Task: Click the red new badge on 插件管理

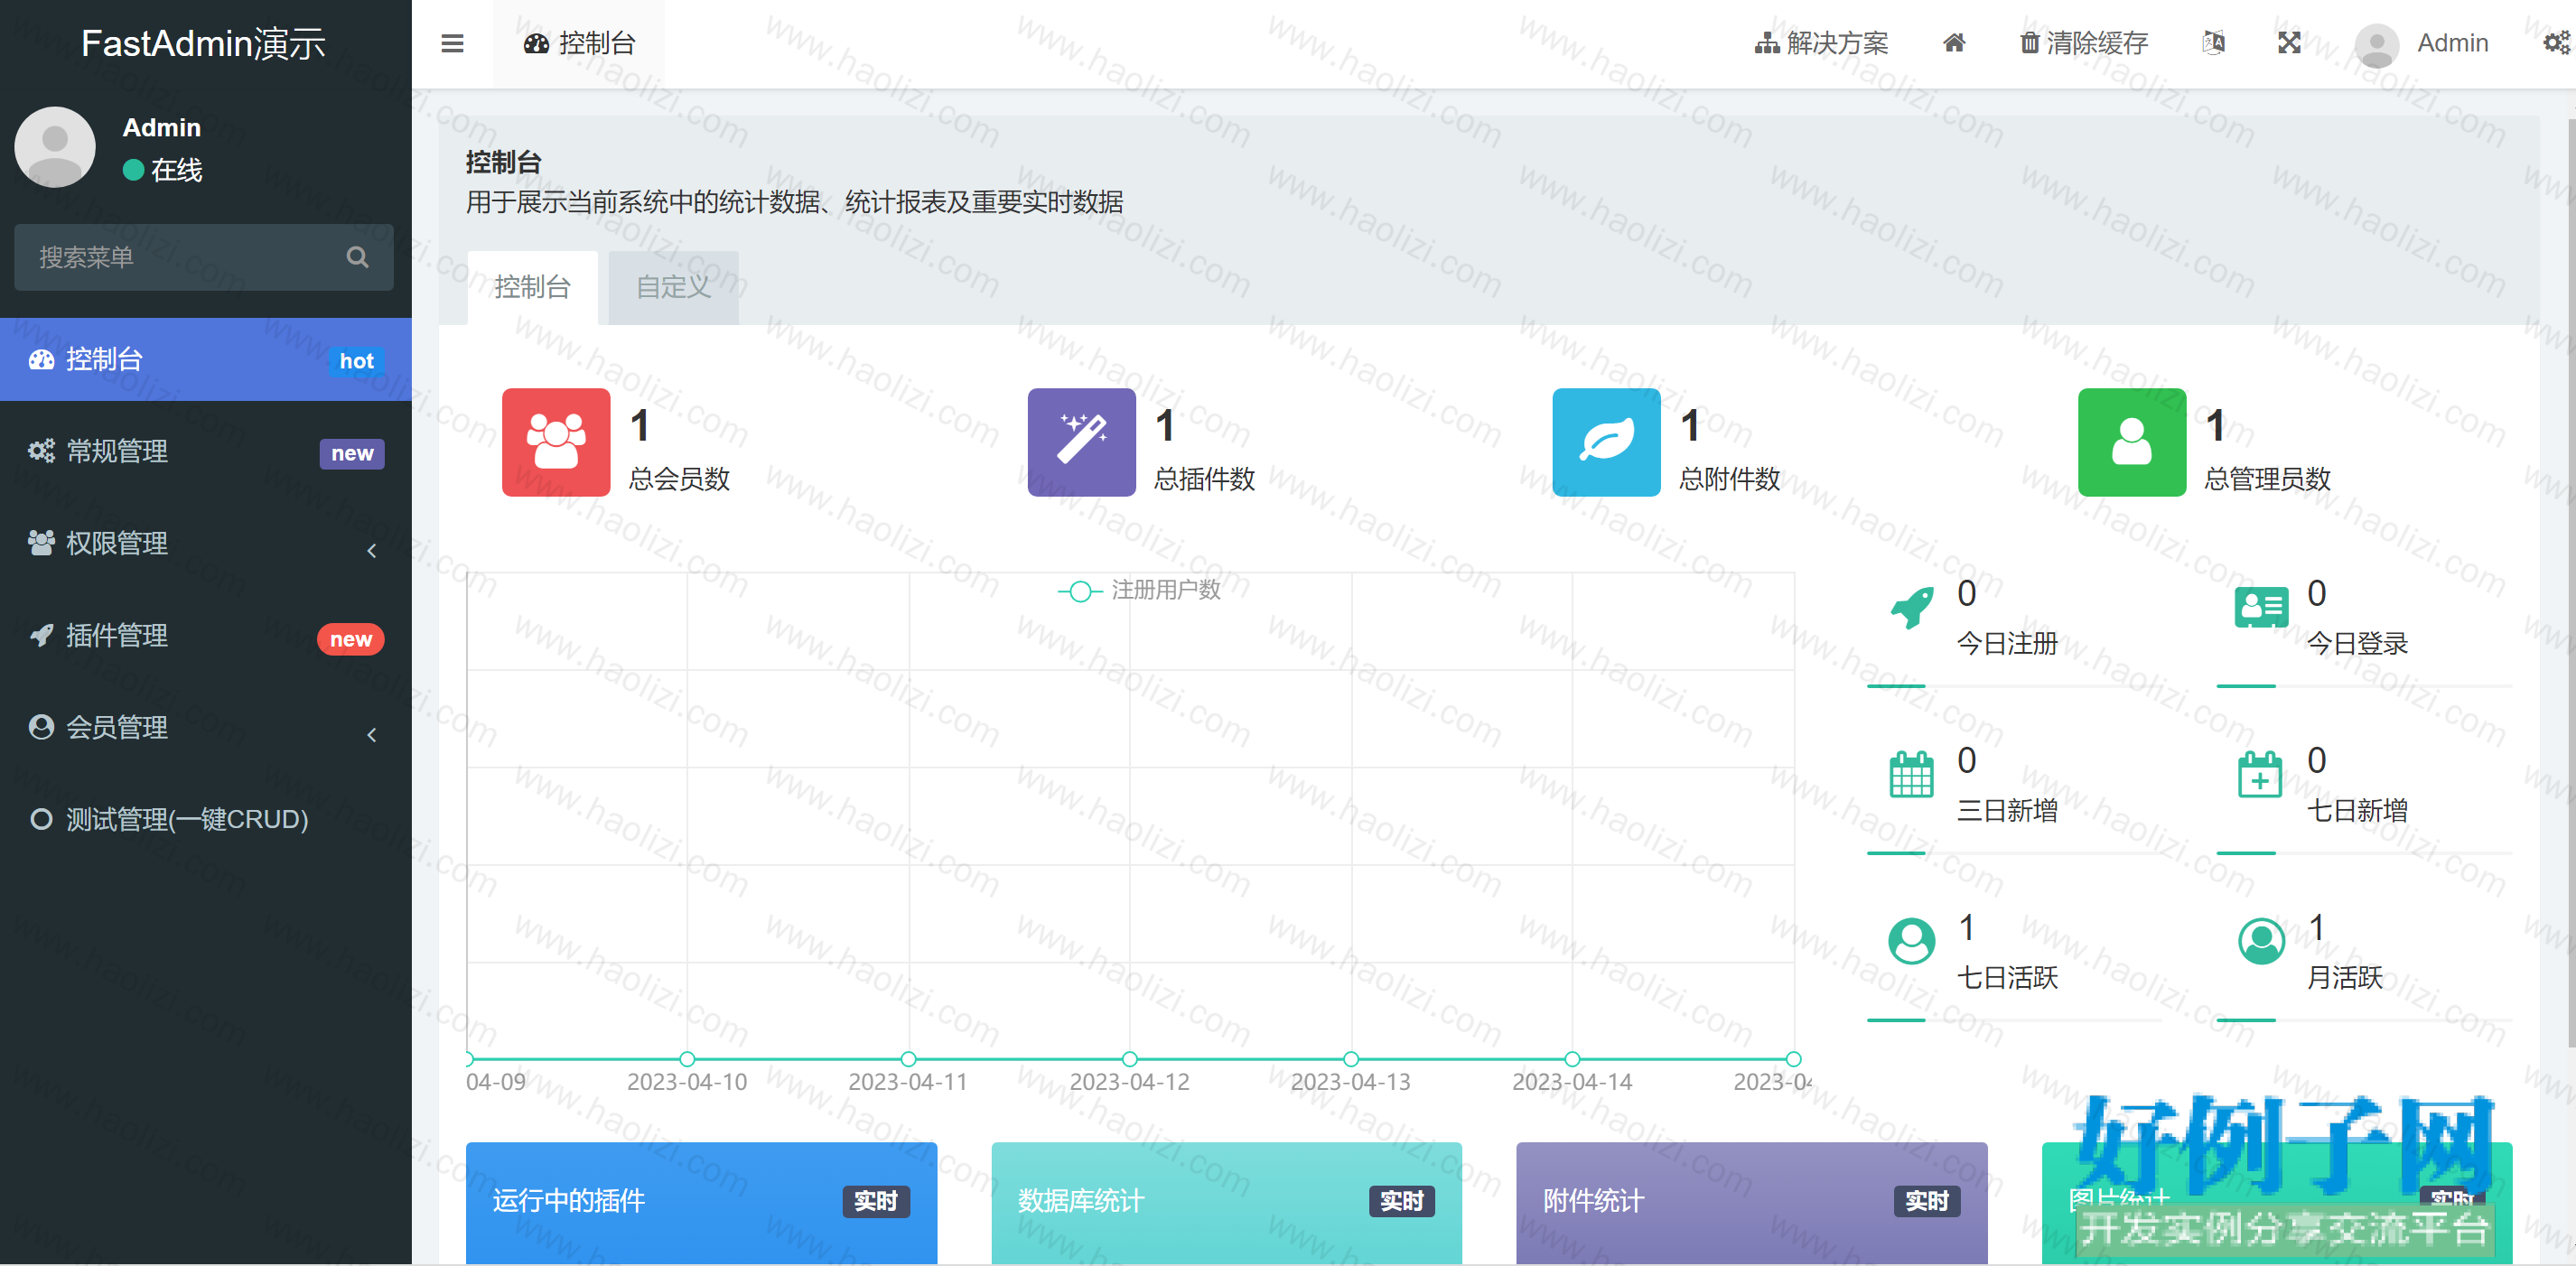Action: [351, 639]
